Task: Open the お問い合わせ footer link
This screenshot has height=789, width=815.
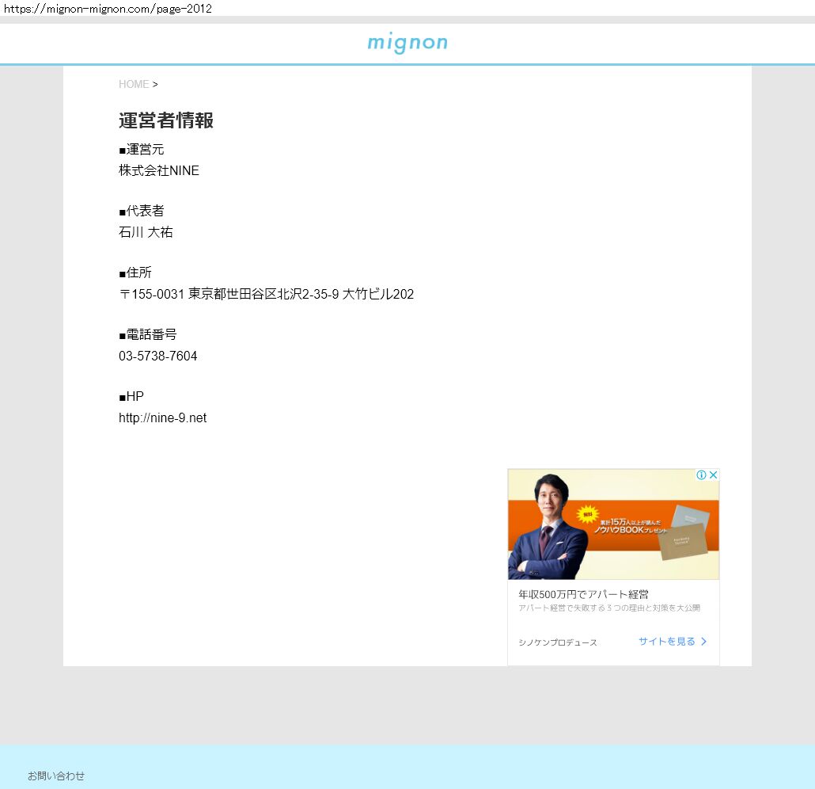Action: pos(56,776)
